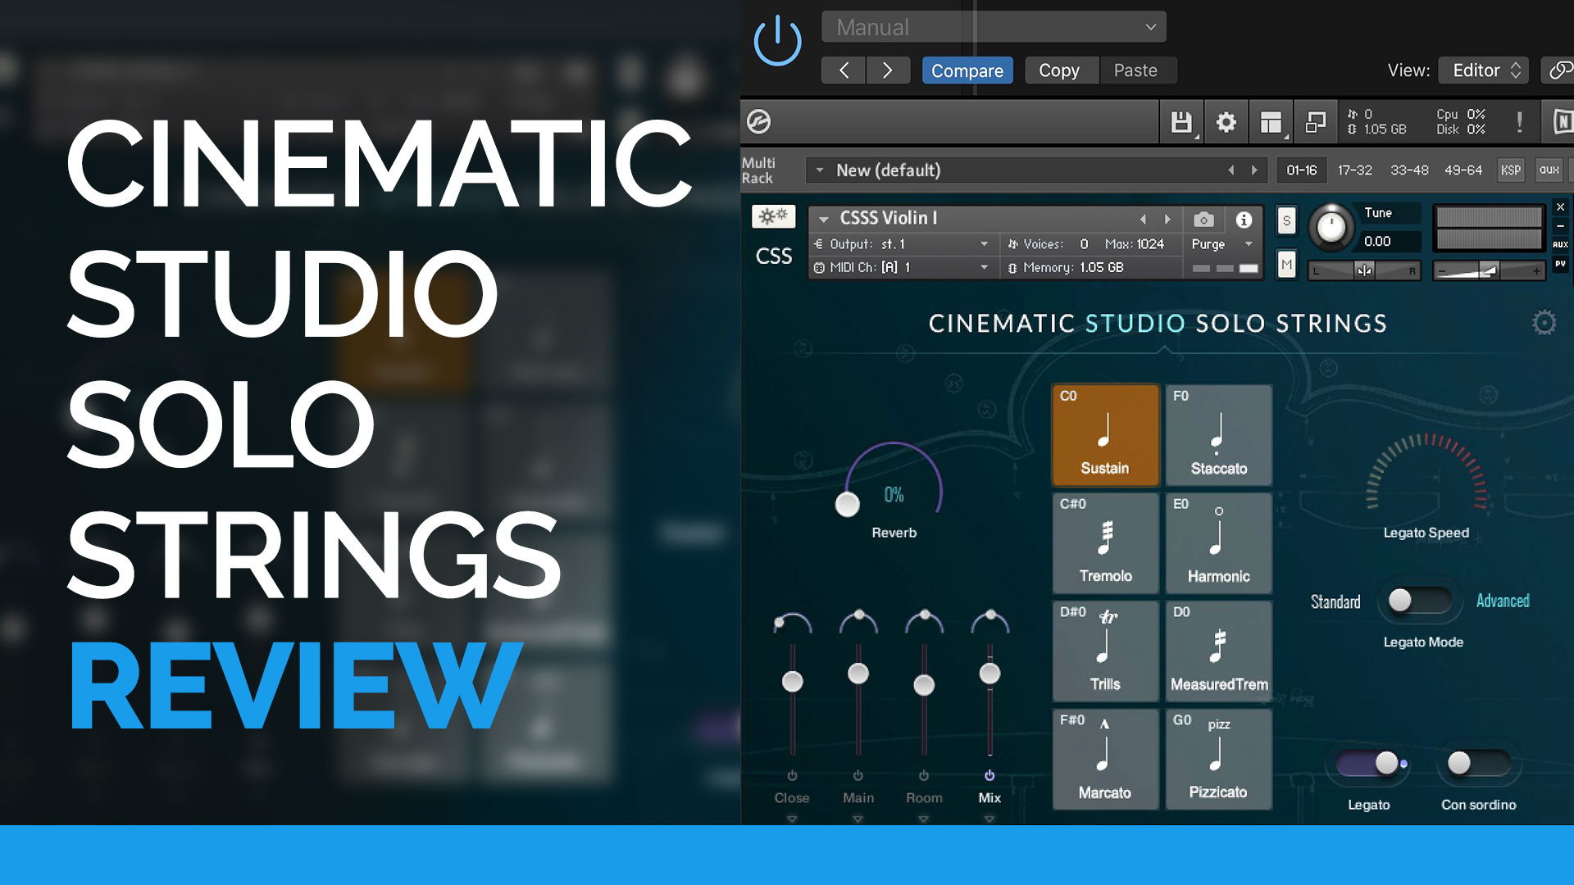Select the Pizzicato articulation
The width and height of the screenshot is (1574, 885).
point(1218,758)
